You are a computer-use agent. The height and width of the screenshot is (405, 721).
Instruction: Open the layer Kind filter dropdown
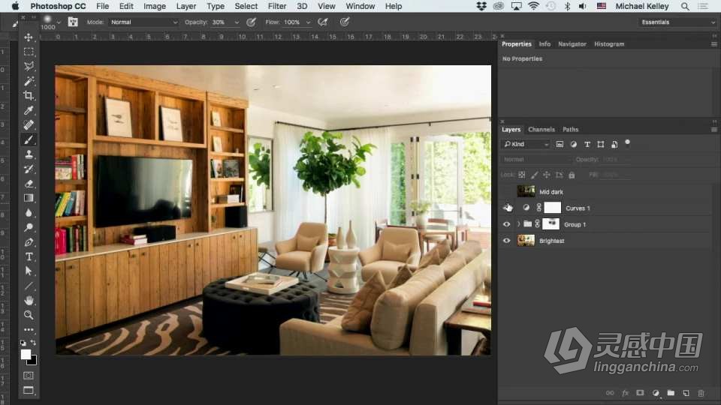point(526,144)
